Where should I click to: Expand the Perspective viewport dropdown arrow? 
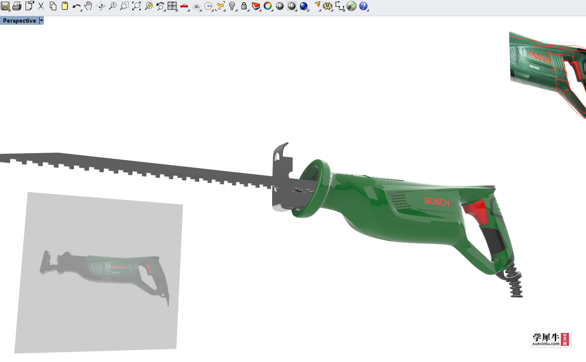(41, 20)
